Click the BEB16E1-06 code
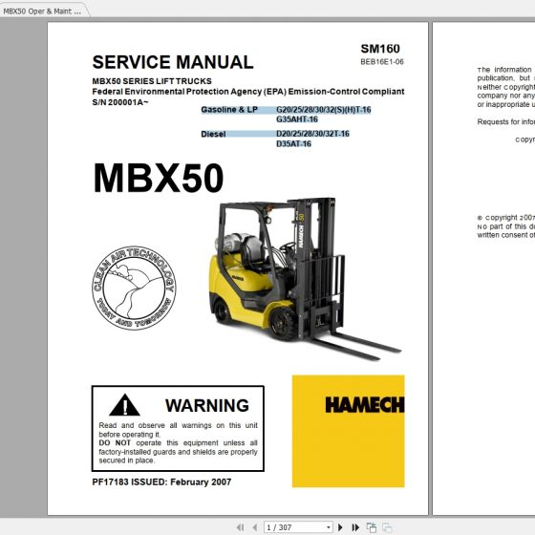The height and width of the screenshot is (535, 535). point(382,62)
